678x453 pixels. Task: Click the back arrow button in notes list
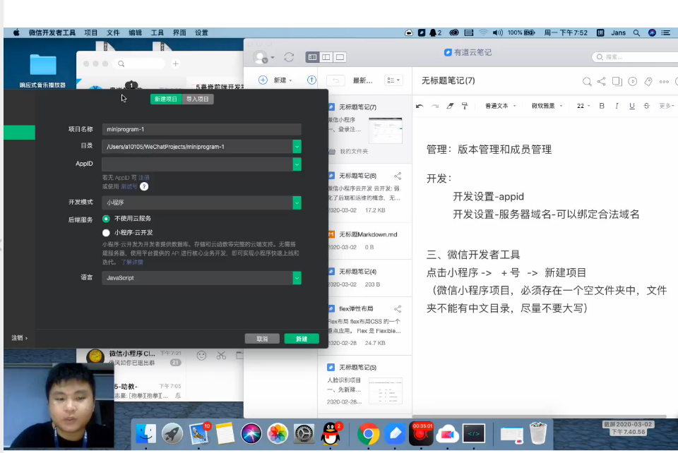(335, 80)
